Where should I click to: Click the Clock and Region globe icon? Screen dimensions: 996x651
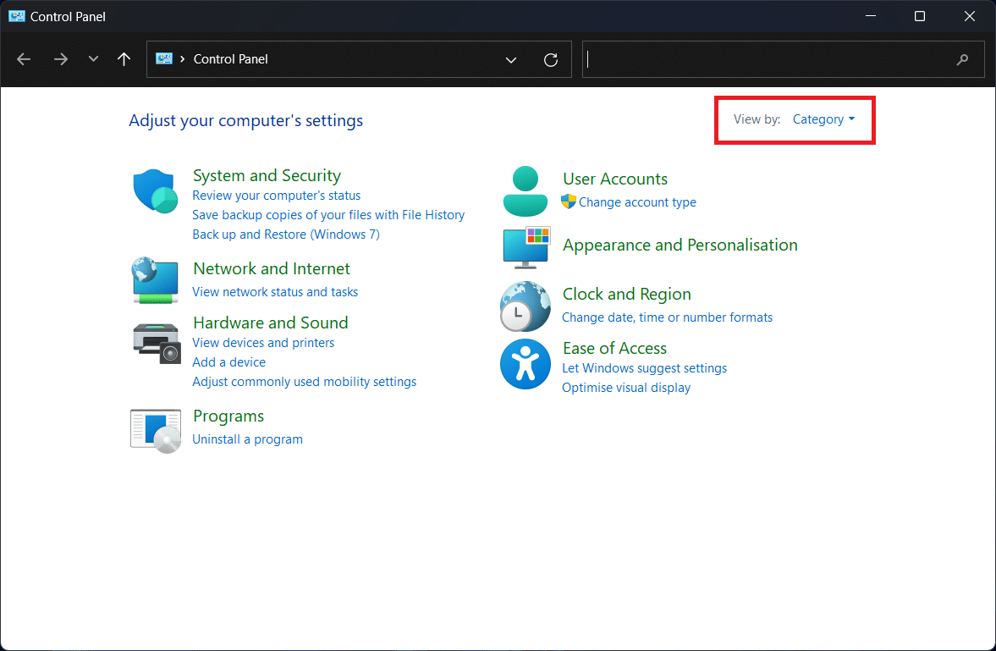point(526,306)
